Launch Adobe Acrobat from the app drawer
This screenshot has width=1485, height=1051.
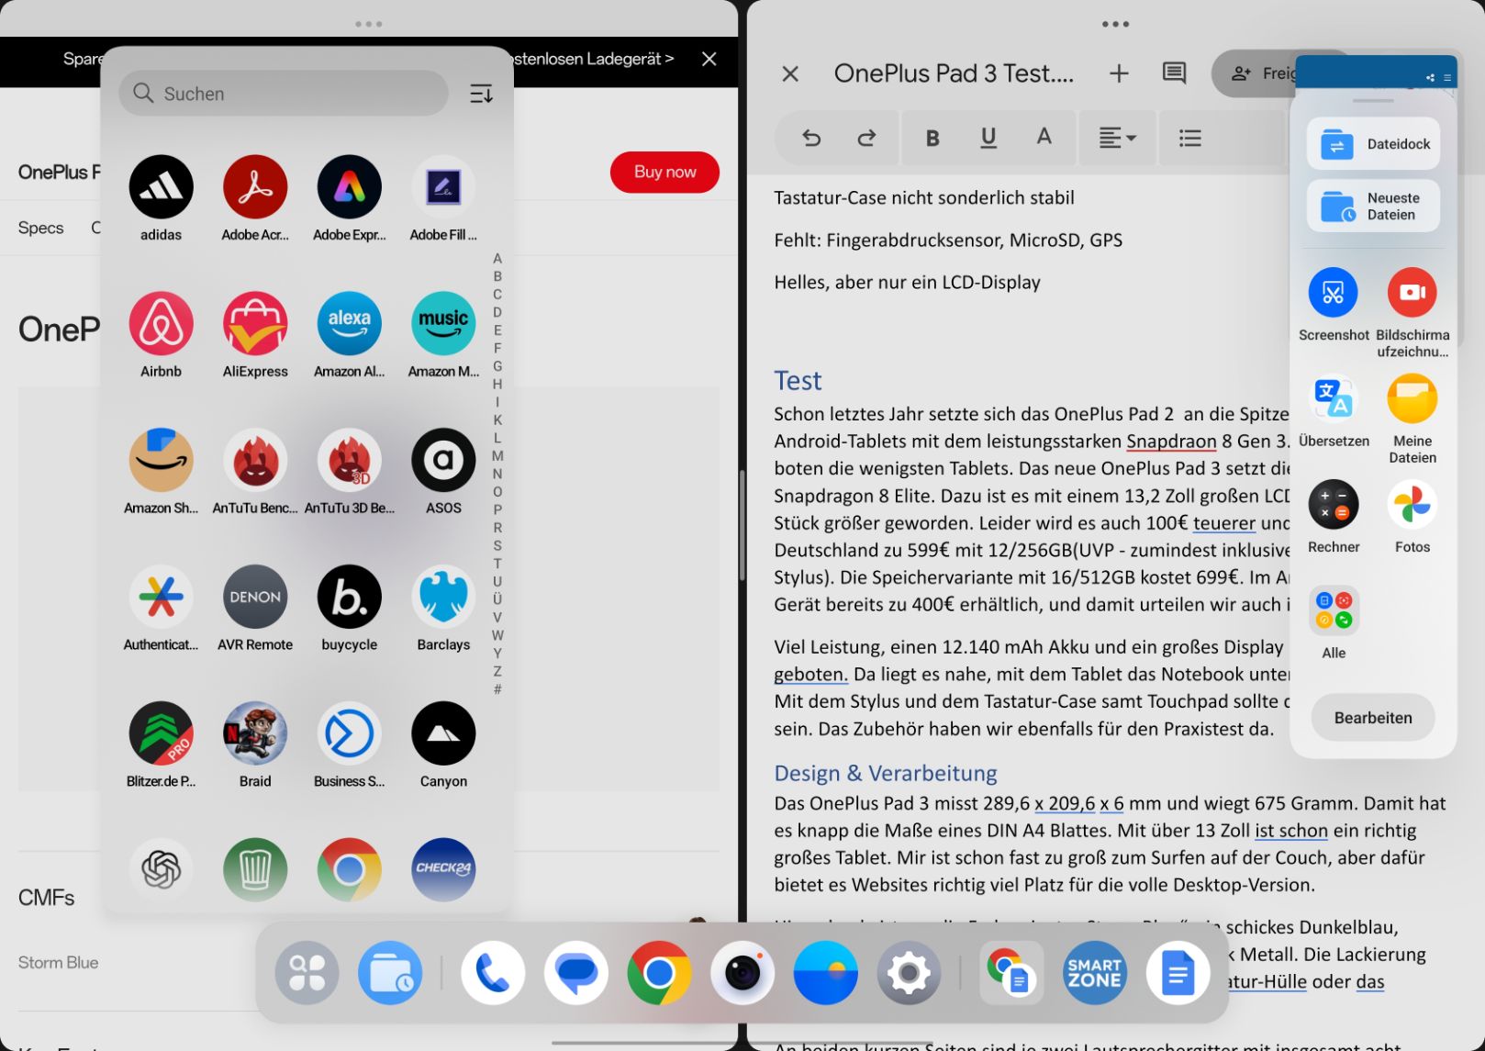(255, 187)
